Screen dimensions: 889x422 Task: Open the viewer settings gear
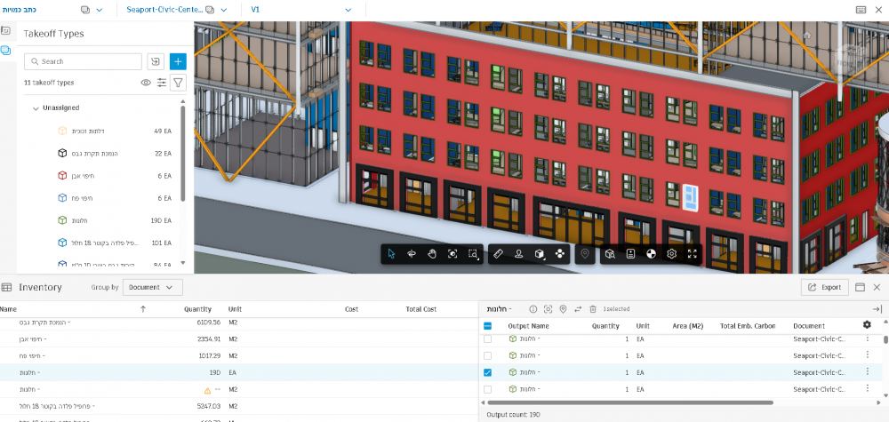pyautogui.click(x=671, y=254)
